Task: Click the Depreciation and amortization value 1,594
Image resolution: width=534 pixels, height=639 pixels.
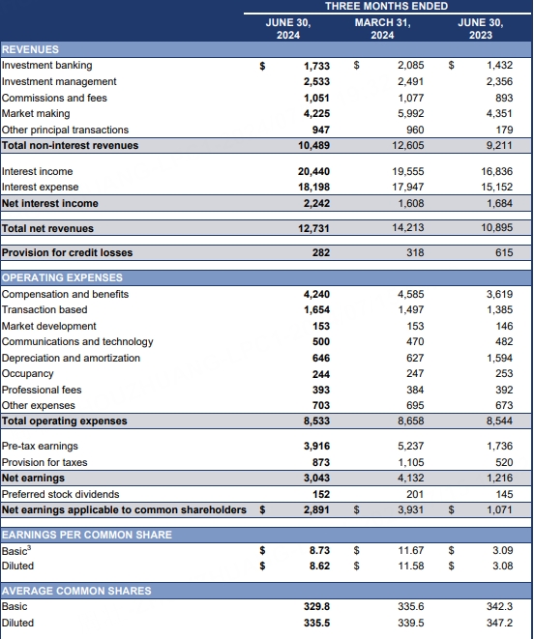Action: (x=499, y=358)
